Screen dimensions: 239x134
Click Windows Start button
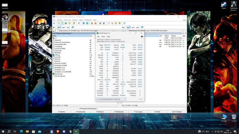(x=3, y=131)
